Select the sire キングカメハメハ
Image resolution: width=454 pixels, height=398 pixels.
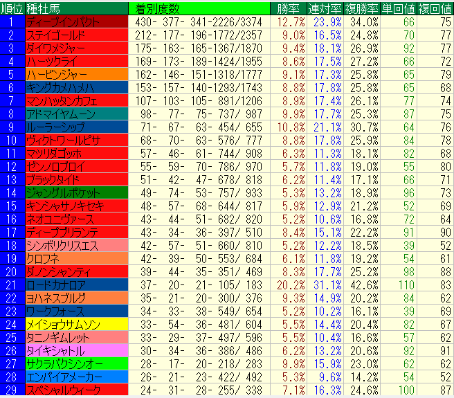77,88
